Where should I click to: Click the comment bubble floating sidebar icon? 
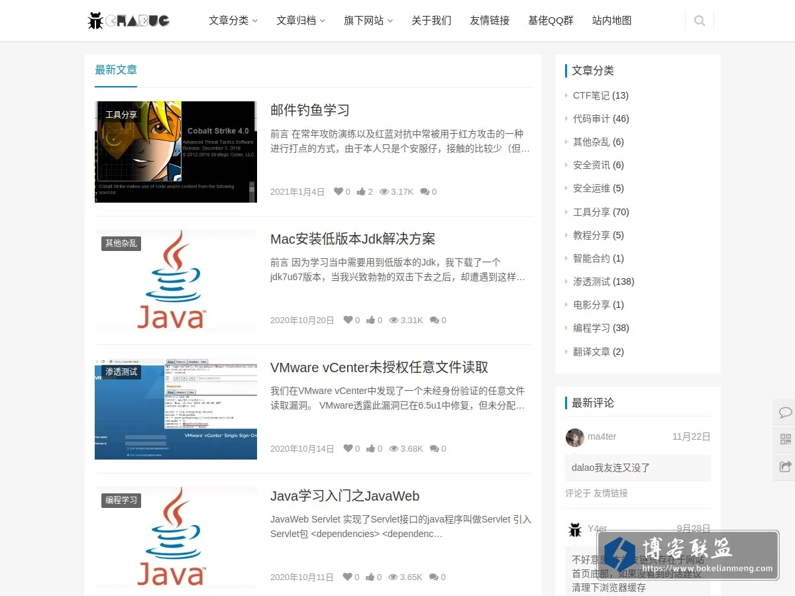tap(785, 412)
